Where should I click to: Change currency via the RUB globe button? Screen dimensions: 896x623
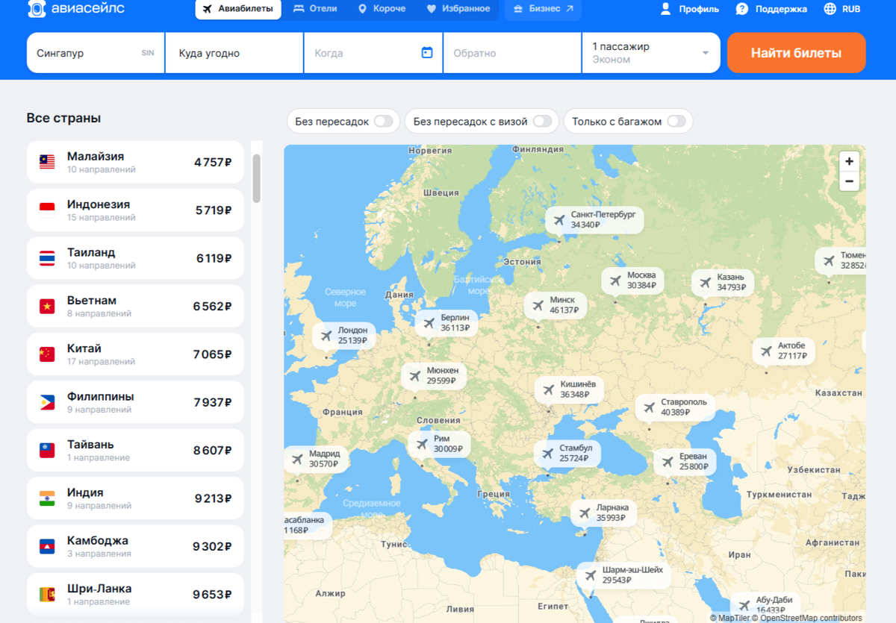tap(842, 9)
